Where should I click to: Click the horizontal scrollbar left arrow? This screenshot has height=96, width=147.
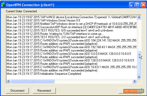point(8,81)
